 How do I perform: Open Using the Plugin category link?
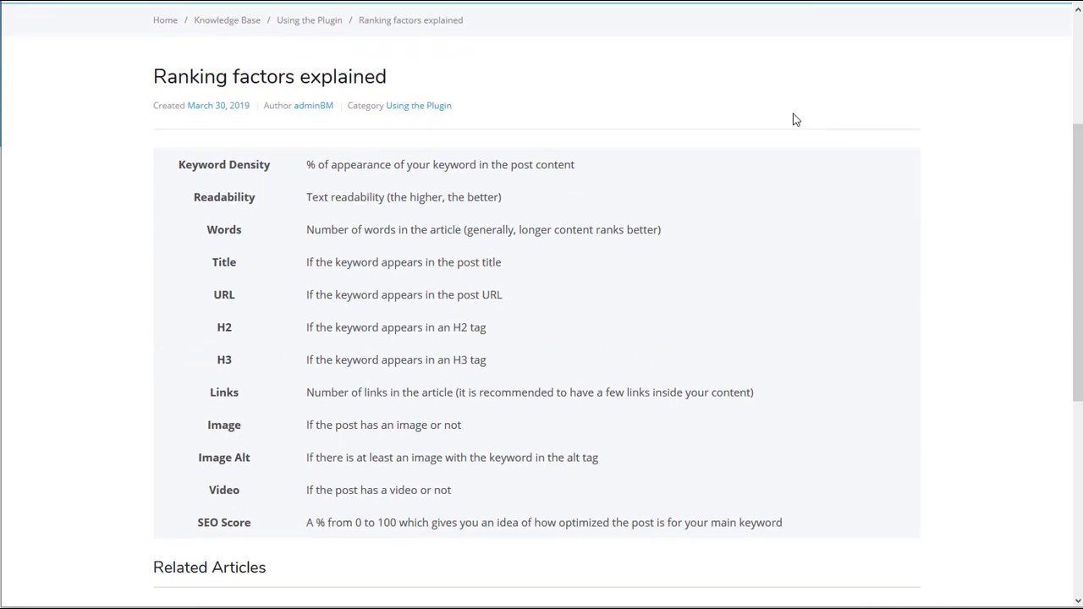[419, 106]
